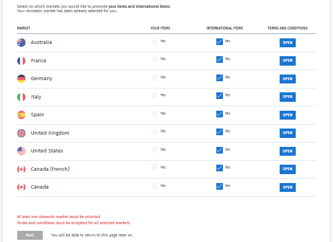Uncheck International Items for Germany
The image size is (333, 242).
(220, 77)
